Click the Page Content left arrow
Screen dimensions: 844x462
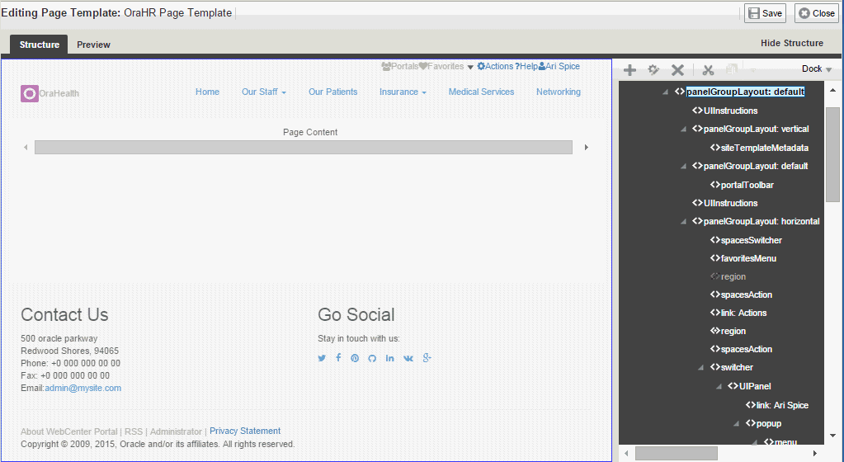point(26,148)
